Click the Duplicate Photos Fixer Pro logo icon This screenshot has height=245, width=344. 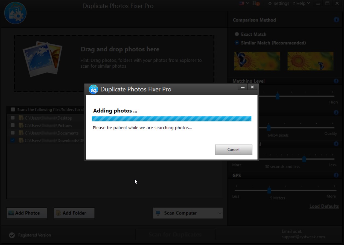tap(15, 13)
